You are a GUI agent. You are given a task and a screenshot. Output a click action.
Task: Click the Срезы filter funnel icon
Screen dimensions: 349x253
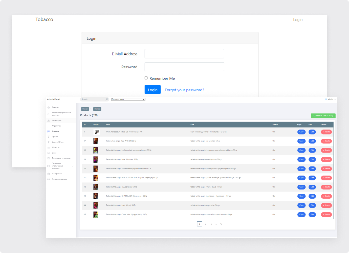pos(49,137)
